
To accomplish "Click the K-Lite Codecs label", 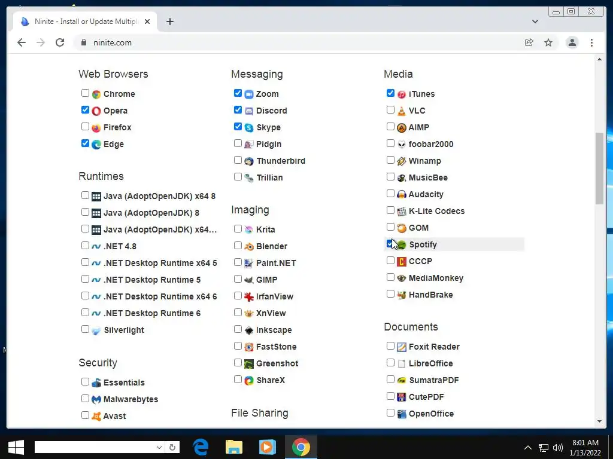I will [x=436, y=211].
